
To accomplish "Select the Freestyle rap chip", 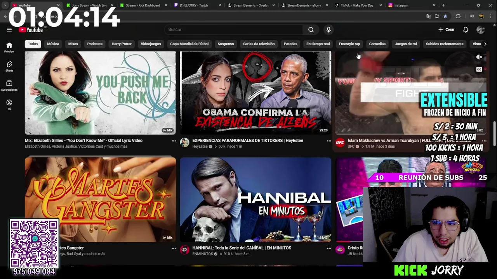I will click(349, 44).
